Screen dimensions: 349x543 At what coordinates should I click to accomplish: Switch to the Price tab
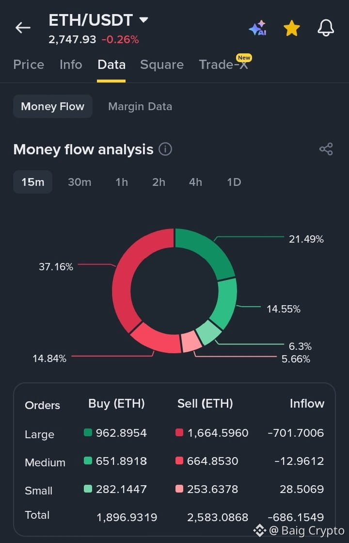click(x=29, y=65)
